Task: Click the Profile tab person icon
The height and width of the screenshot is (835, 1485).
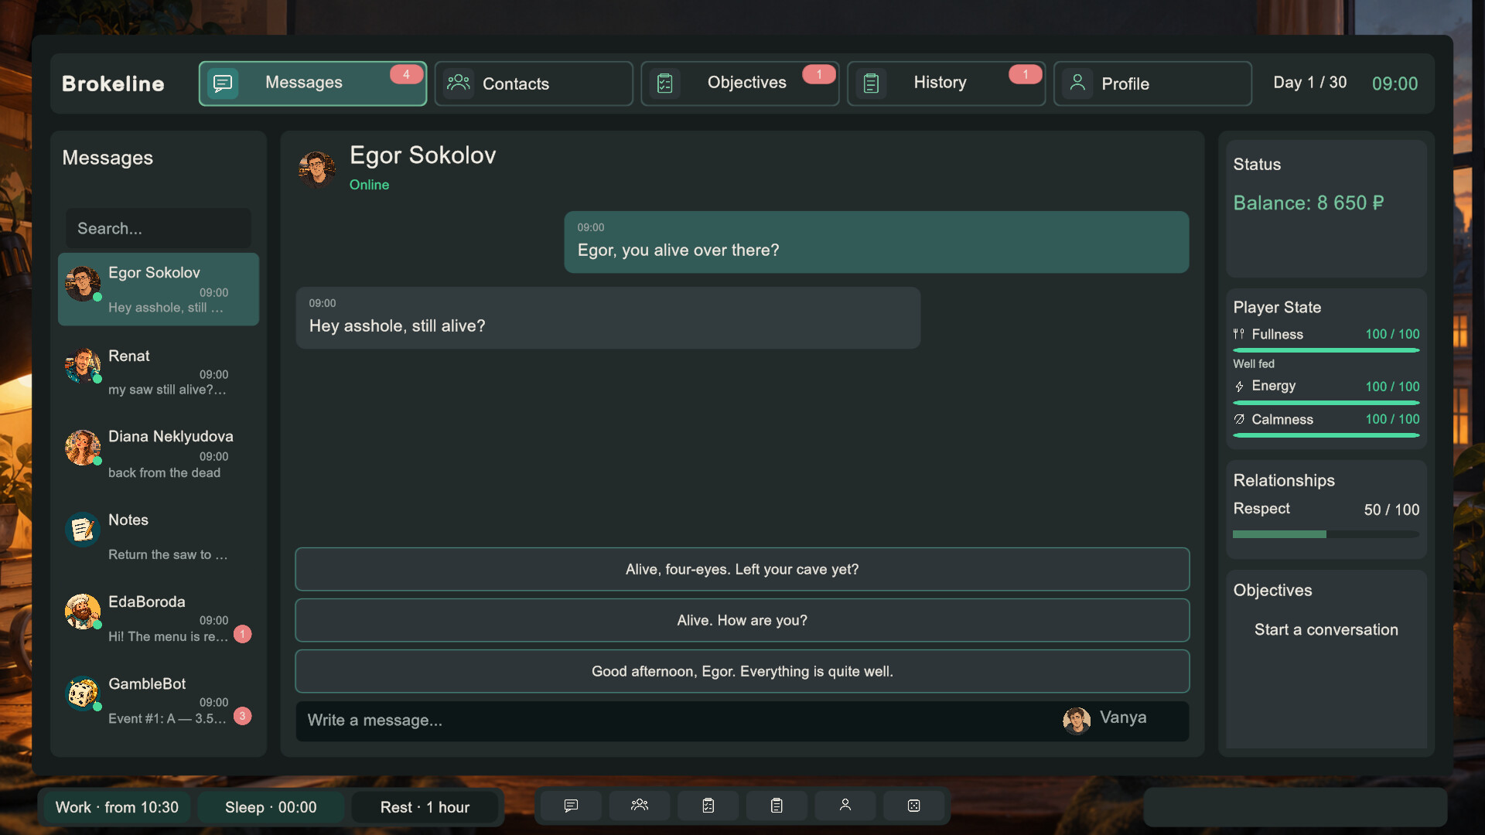Action: point(1077,83)
